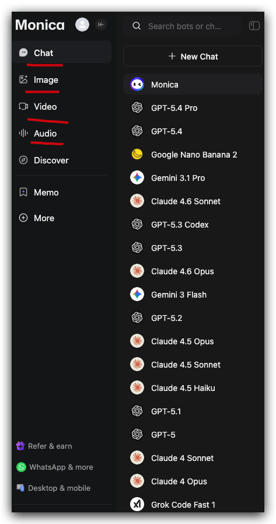Screen dimensions: 276x524
Task: Select Grok Code Fast 1 bot
Action: coord(193,504)
